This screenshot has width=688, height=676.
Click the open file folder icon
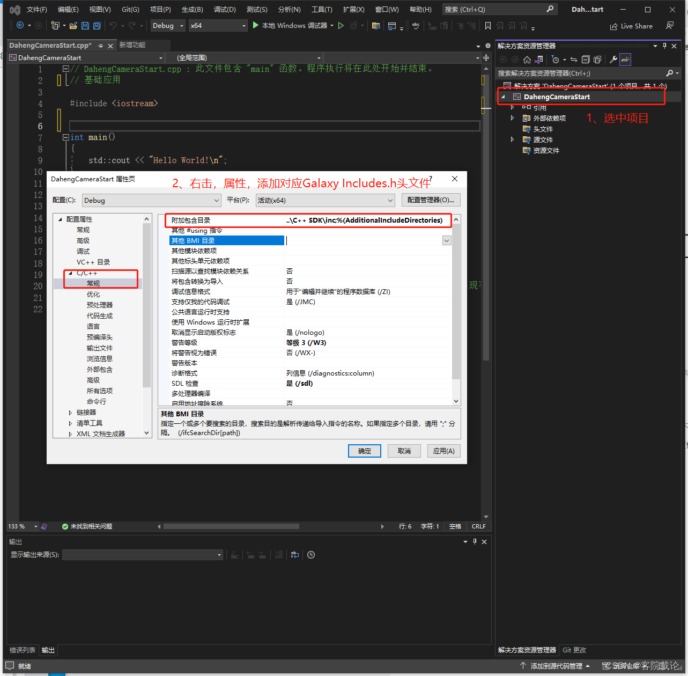73,26
